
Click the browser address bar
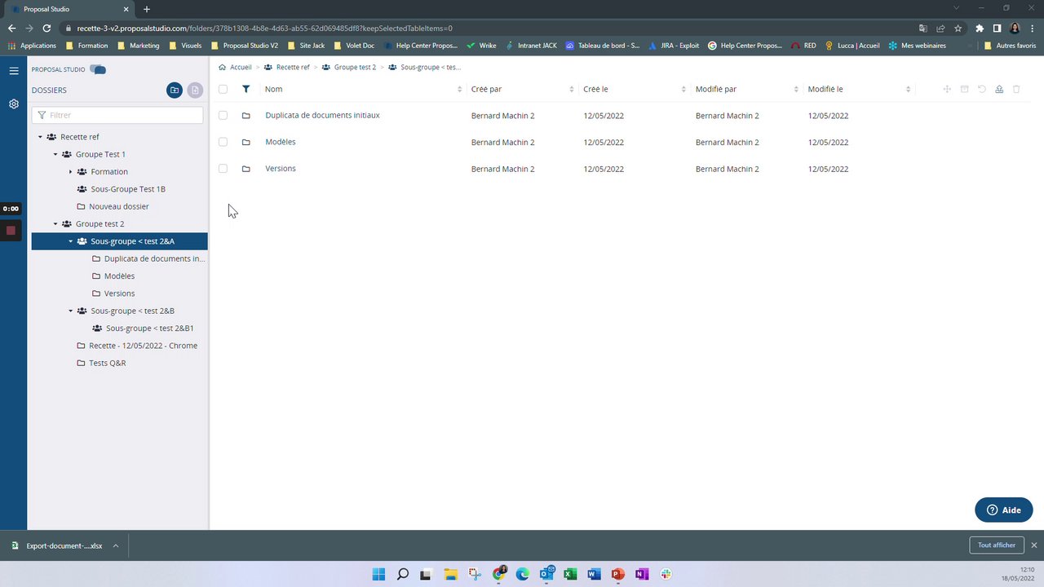tap(489, 28)
